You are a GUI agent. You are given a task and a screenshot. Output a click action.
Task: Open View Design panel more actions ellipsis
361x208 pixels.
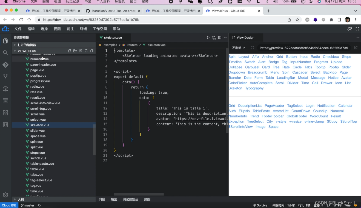click(357, 38)
